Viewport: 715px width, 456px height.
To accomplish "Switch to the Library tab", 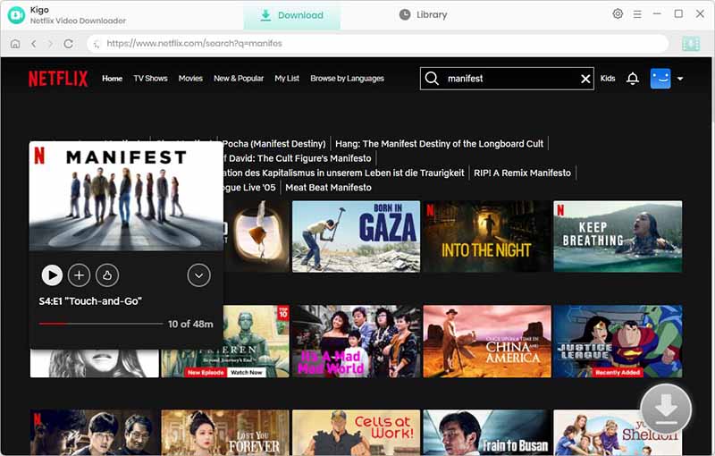I will [423, 15].
